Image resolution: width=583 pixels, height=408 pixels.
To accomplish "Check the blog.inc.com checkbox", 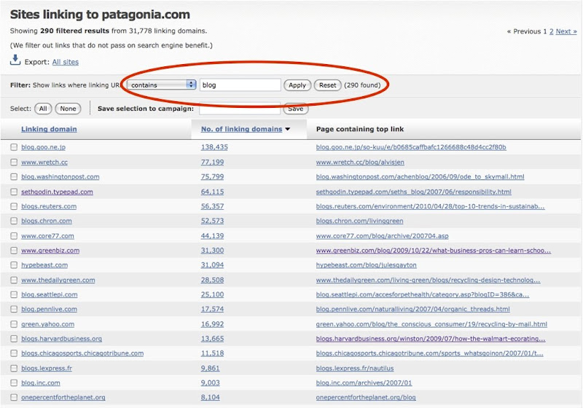I will point(14,382).
